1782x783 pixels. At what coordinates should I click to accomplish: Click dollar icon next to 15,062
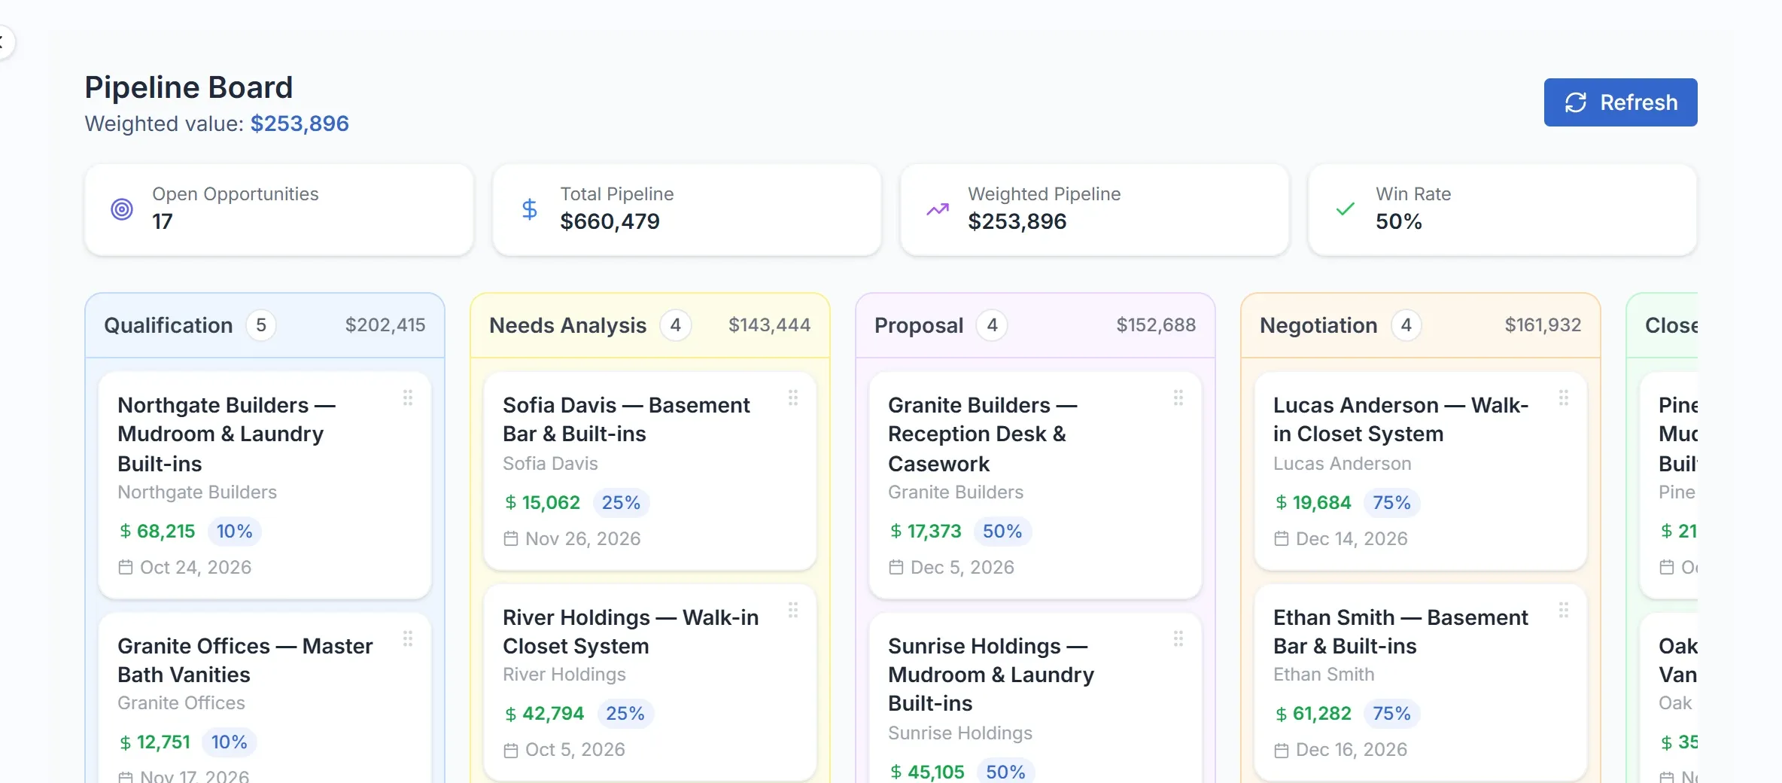(x=511, y=502)
